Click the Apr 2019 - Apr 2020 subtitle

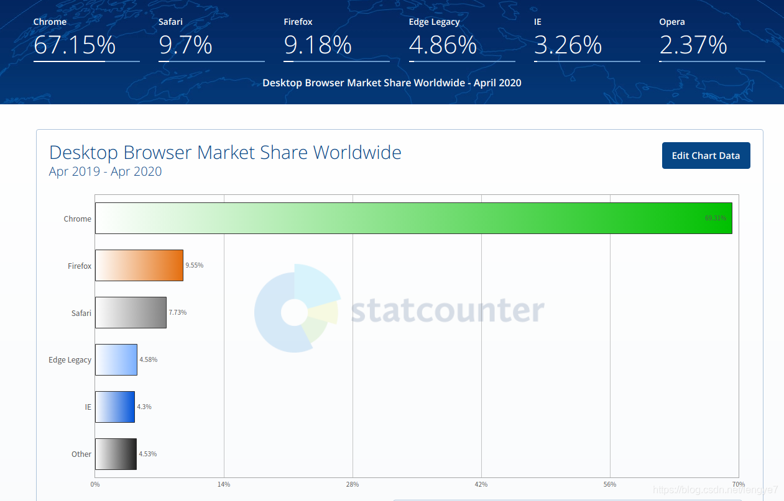(x=105, y=172)
